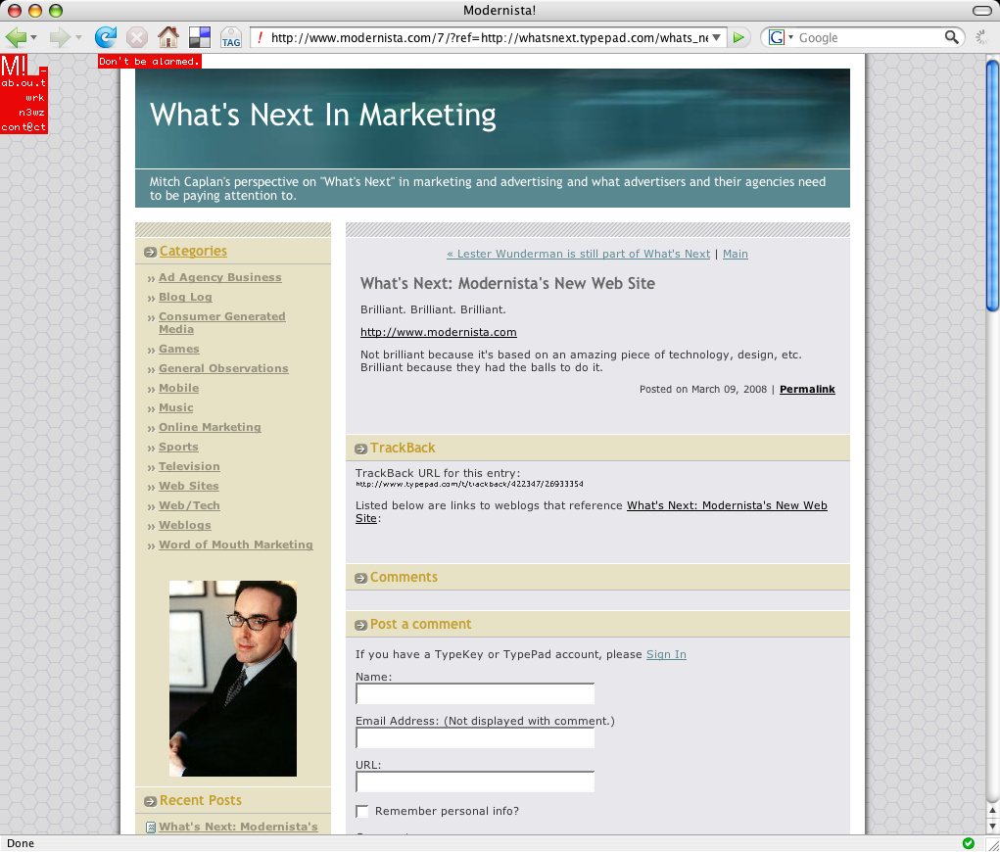Click the recent post document icon
The height and width of the screenshot is (852, 1000).
(151, 828)
